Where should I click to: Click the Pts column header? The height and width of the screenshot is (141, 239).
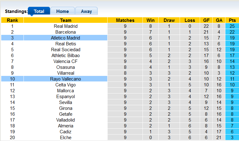(232, 20)
